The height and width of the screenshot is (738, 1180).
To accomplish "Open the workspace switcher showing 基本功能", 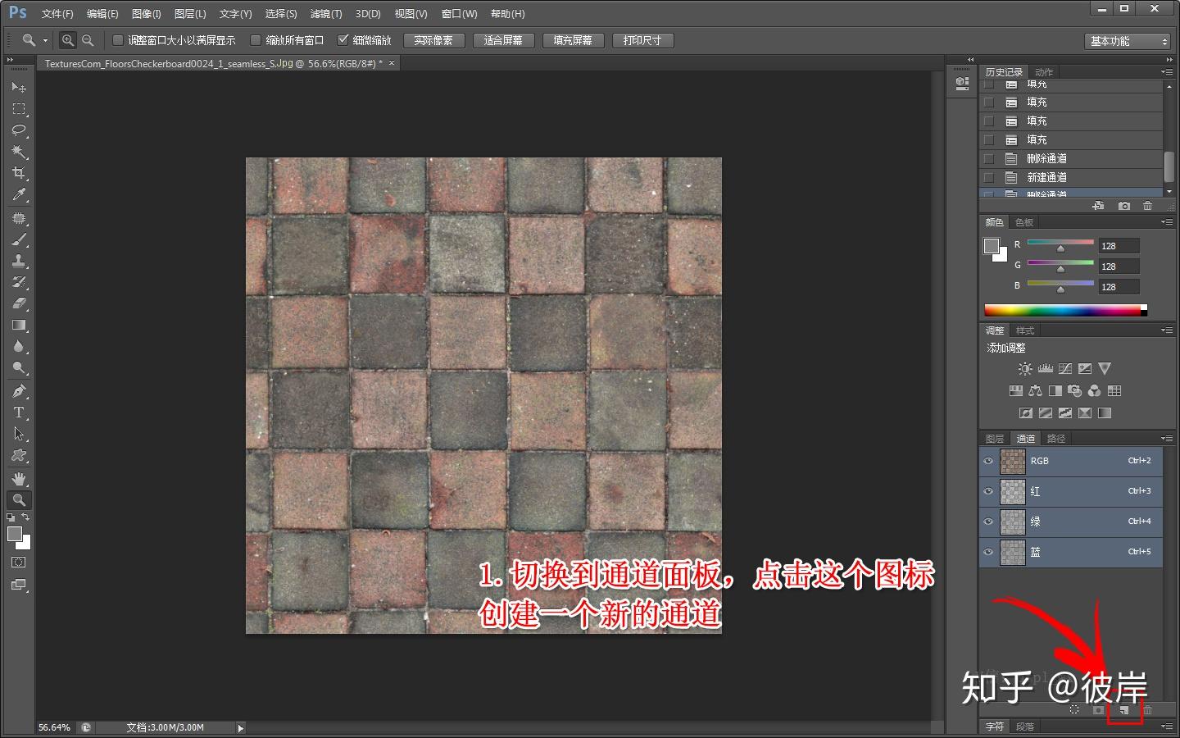I will click(1128, 40).
